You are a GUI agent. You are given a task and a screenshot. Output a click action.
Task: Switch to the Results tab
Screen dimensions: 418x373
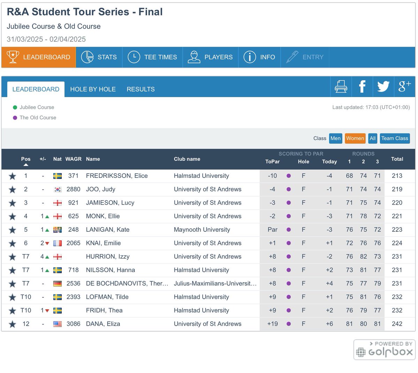(141, 89)
